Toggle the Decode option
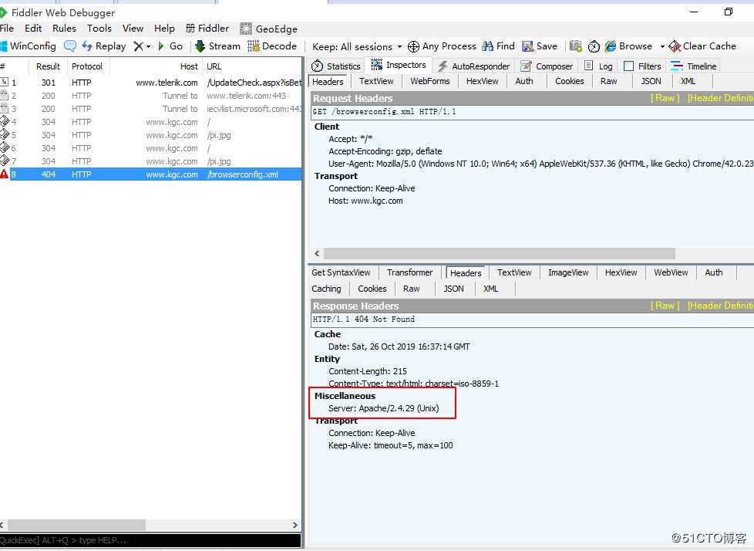 pyautogui.click(x=272, y=46)
